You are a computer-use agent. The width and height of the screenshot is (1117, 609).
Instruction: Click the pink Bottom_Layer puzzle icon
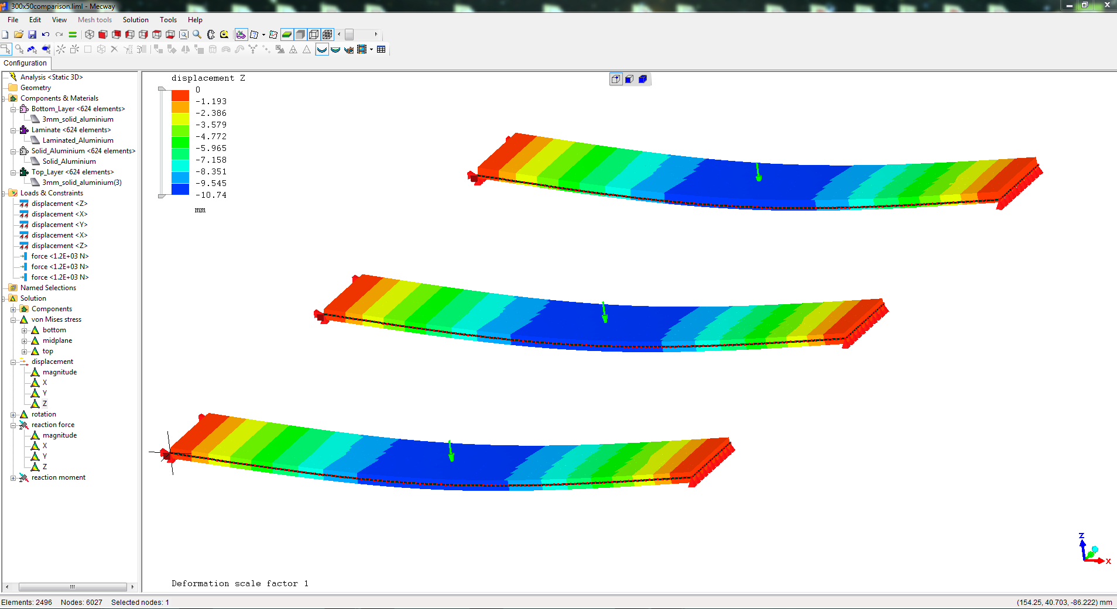coord(24,108)
